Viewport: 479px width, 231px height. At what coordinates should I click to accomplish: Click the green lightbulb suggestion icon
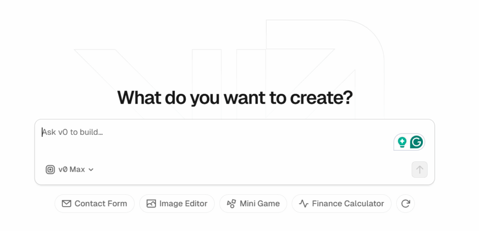tap(402, 142)
